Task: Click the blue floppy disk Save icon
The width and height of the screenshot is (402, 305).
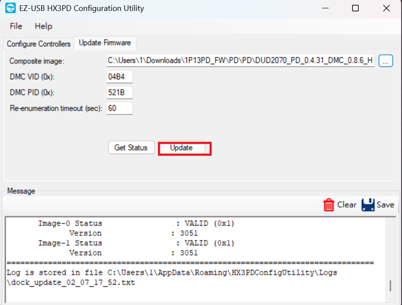Action: coord(368,205)
